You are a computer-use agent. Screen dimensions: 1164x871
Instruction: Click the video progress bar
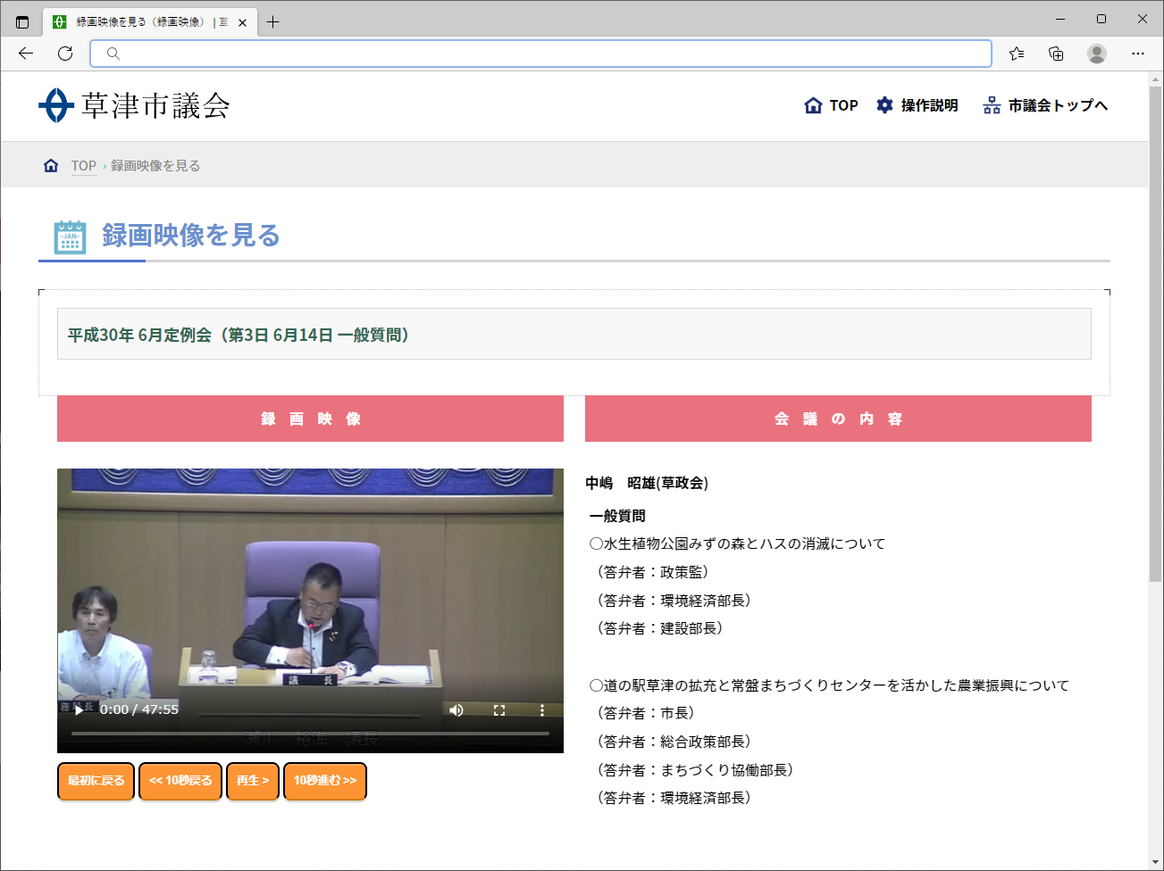[310, 734]
